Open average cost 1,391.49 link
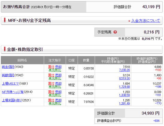The height and width of the screenshot is (126, 164). point(124,103)
